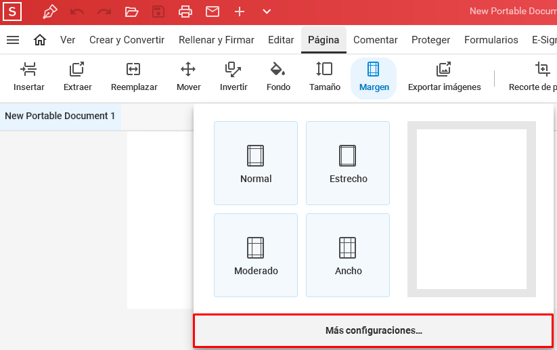
Task: Click Mover pages tool
Action: [x=189, y=77]
